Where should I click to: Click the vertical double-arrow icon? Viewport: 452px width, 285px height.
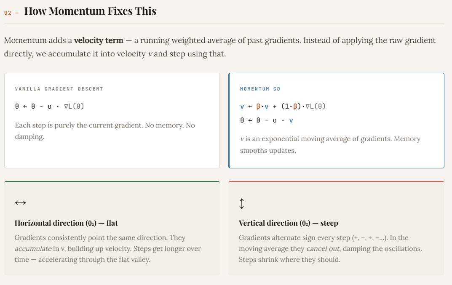(x=242, y=204)
